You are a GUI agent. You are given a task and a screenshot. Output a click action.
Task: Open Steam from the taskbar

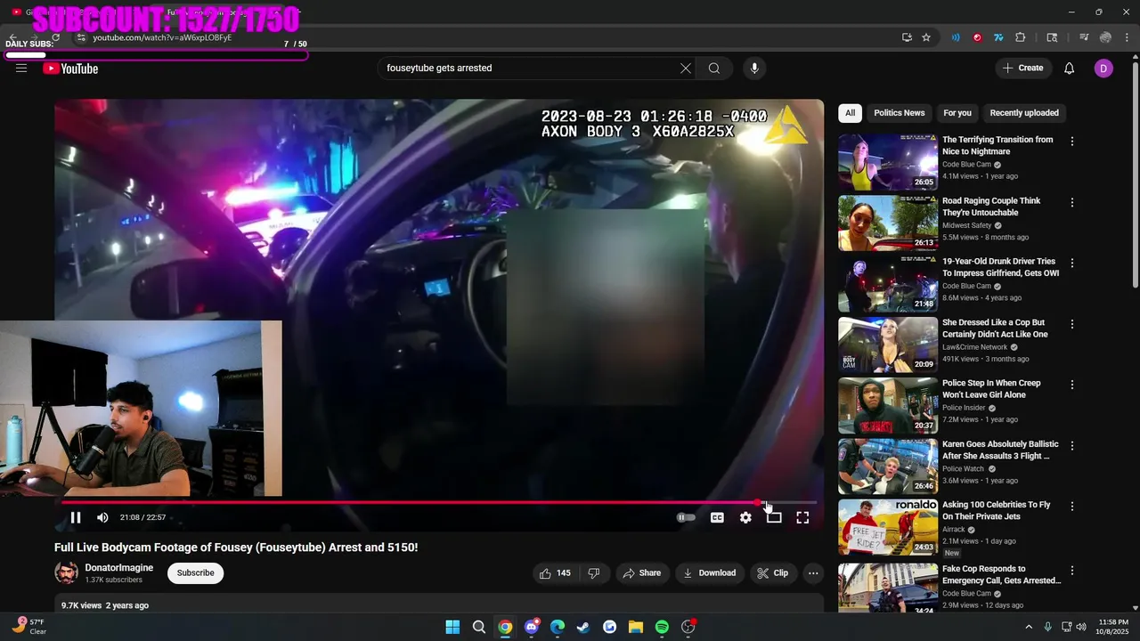tap(583, 627)
